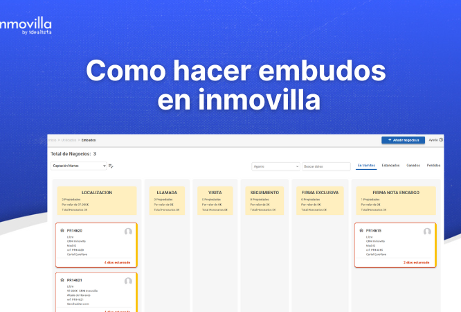Click the inmovilla by idealista logo
This screenshot has width=461, height=312.
click(x=25, y=26)
